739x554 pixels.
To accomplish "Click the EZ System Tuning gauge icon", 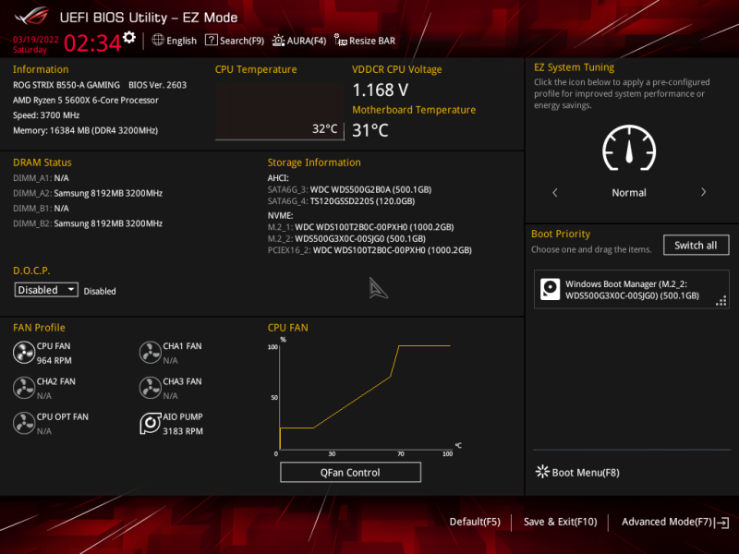I will (x=629, y=149).
